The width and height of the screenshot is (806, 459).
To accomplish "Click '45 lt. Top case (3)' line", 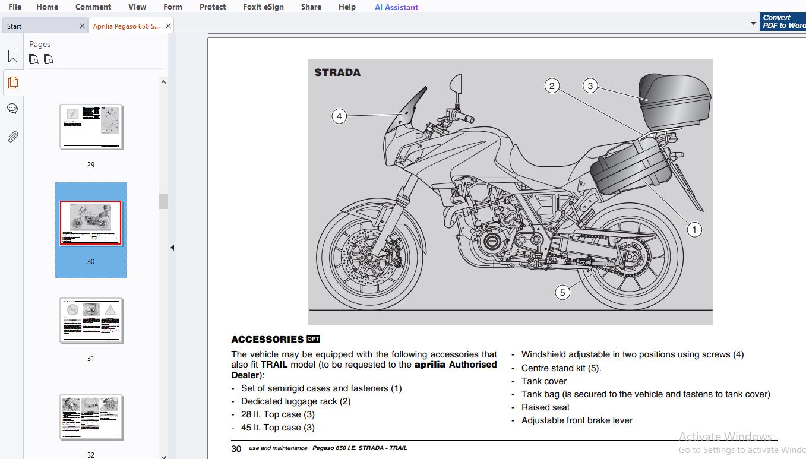I will tap(277, 428).
